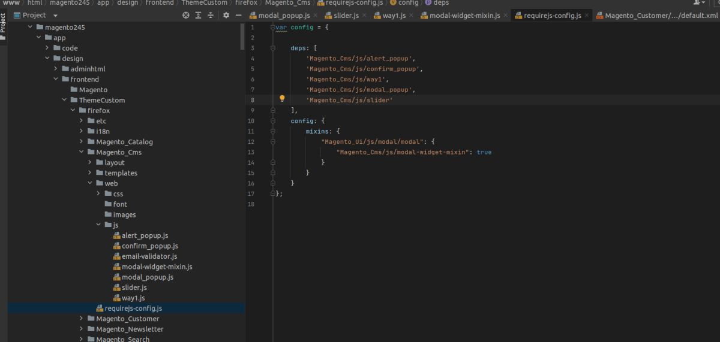This screenshot has height=342, width=720.
Task: Click the true value on line 13
Action: [484, 152]
